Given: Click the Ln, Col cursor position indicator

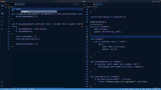Looking at the screenshot, I should tap(125, 89).
